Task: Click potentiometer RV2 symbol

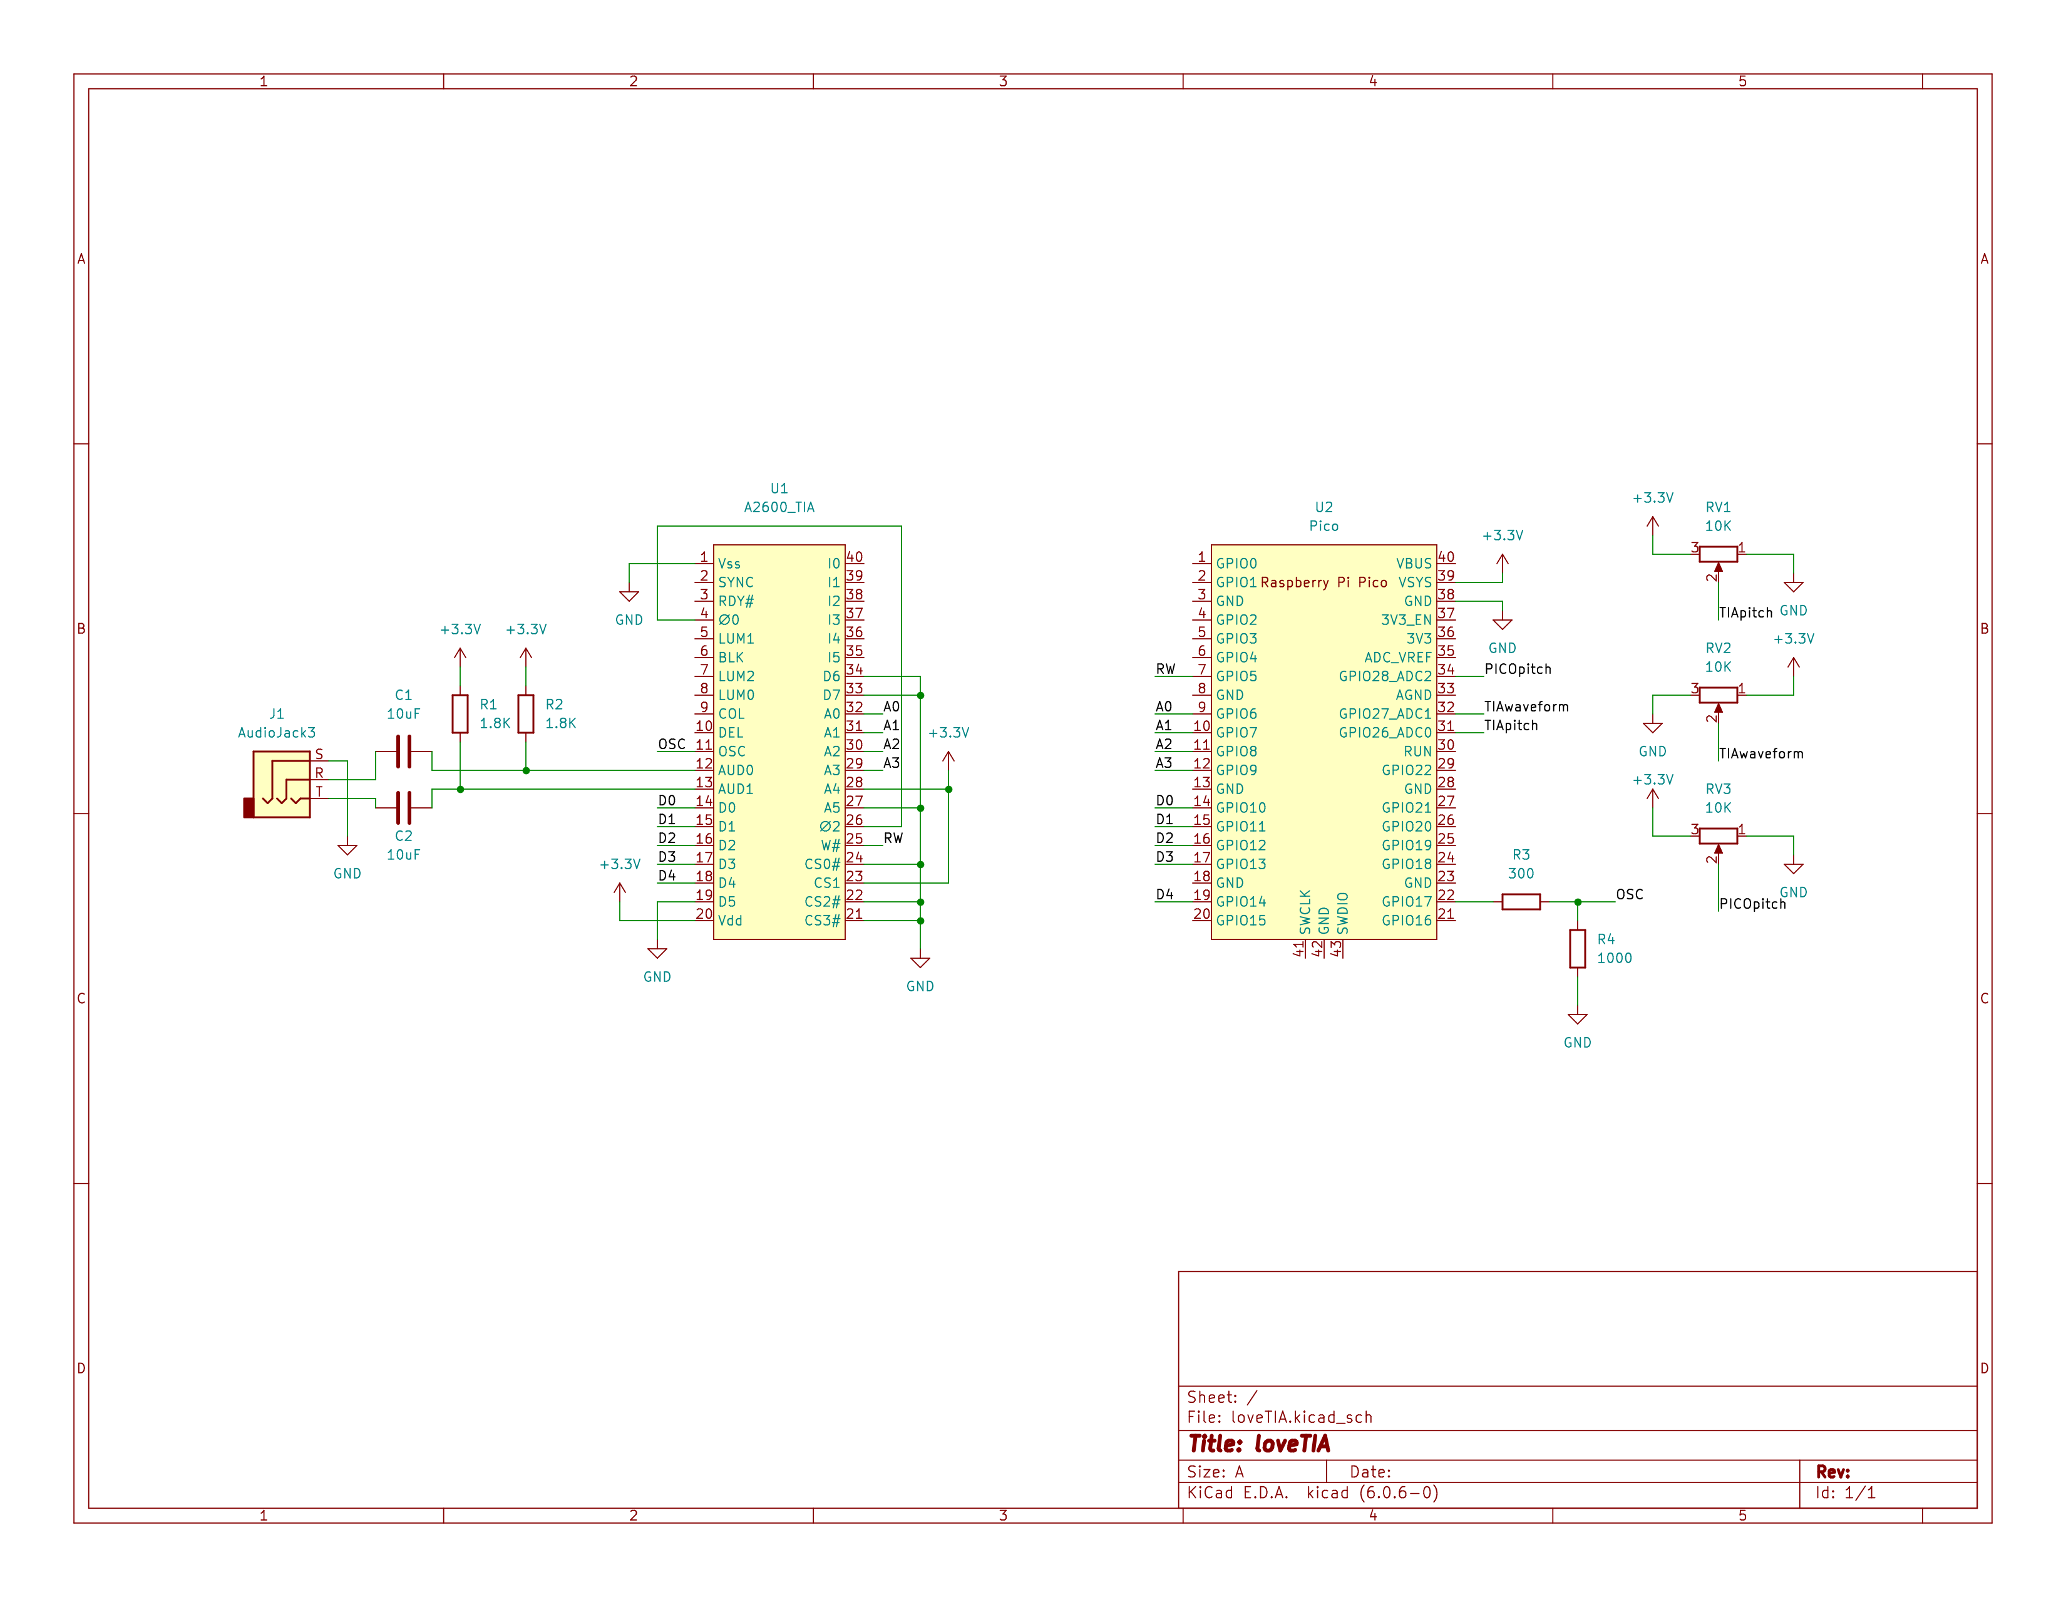Action: [x=1718, y=695]
